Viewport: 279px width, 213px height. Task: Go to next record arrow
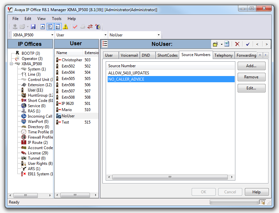pyautogui.click(x=267, y=44)
